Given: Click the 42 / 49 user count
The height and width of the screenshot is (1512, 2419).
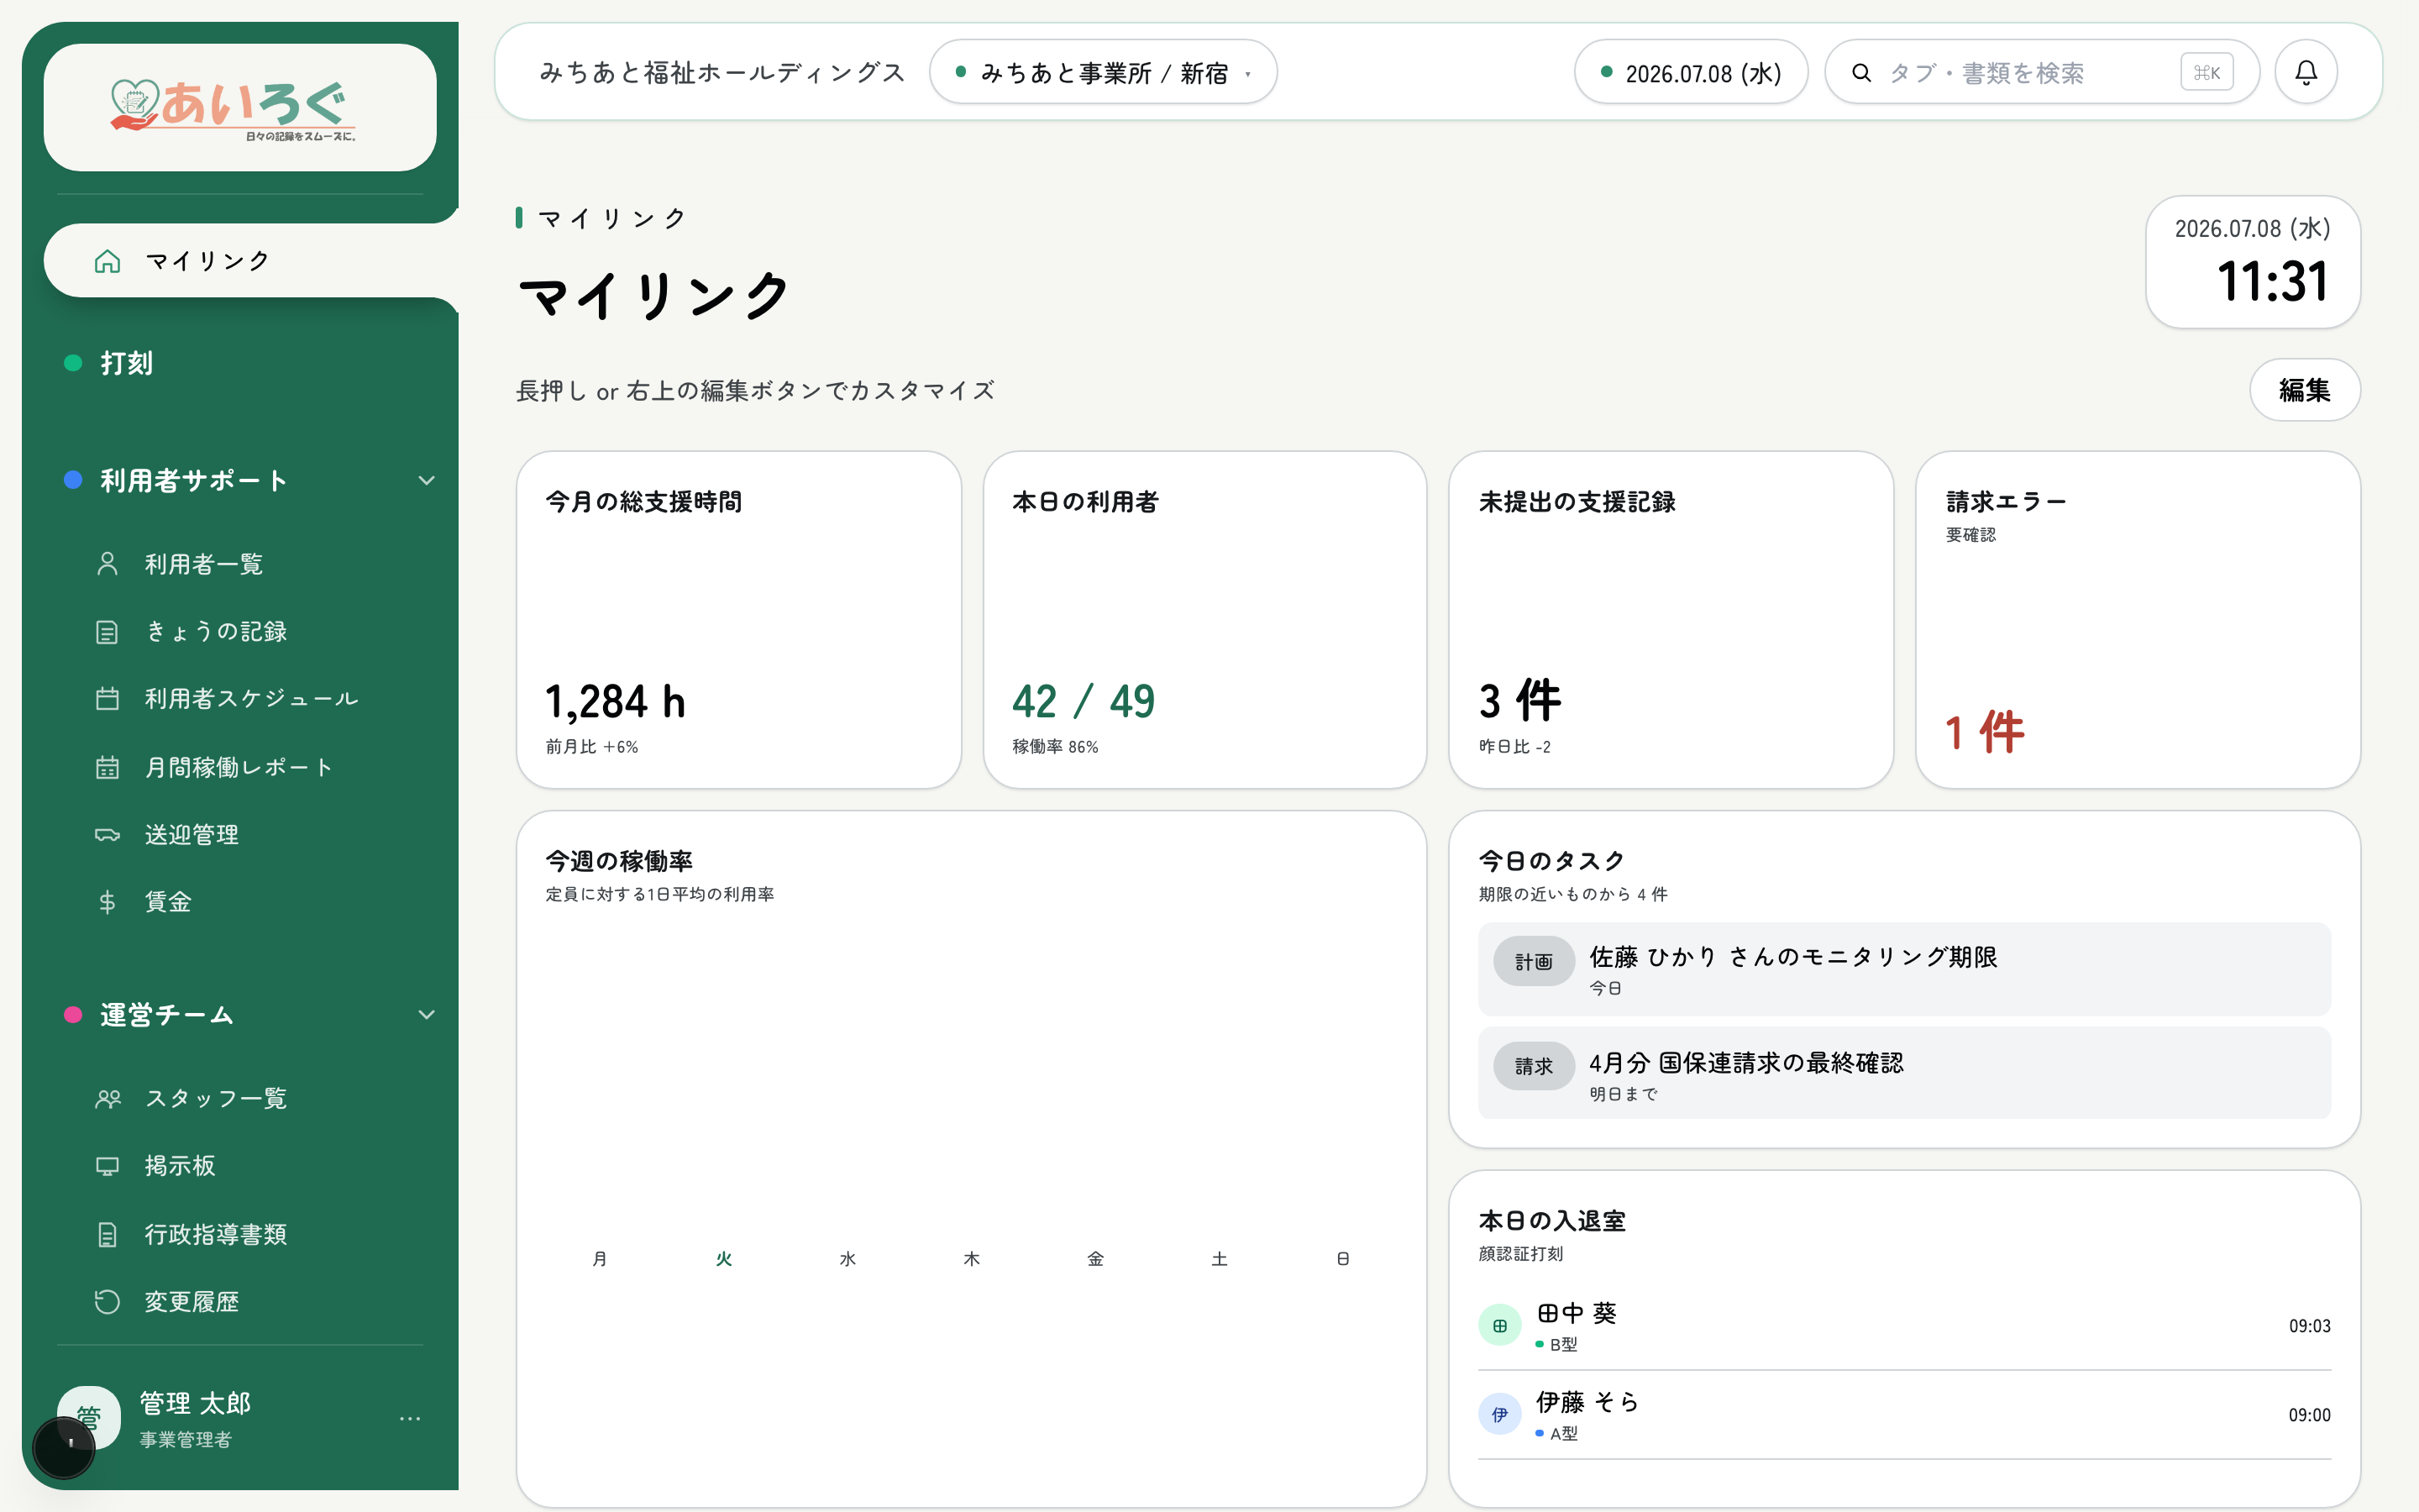Looking at the screenshot, I should point(1084,701).
